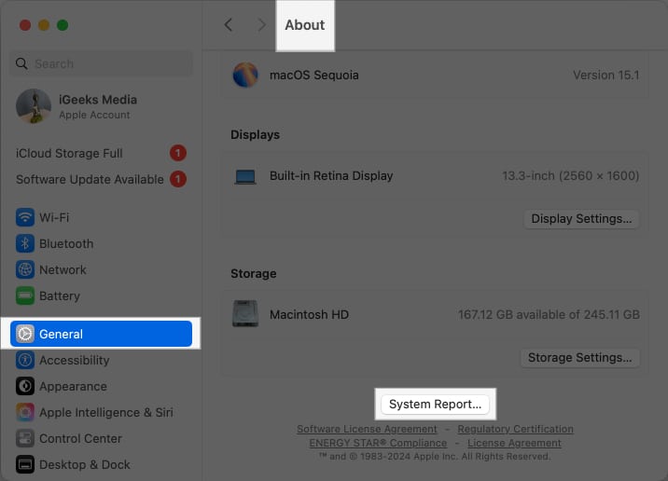Click the Bluetooth icon in the sidebar

[25, 243]
